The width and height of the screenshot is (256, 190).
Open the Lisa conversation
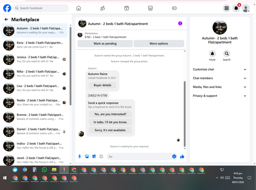click(35, 88)
